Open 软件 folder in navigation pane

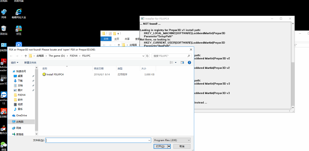(x=18, y=100)
